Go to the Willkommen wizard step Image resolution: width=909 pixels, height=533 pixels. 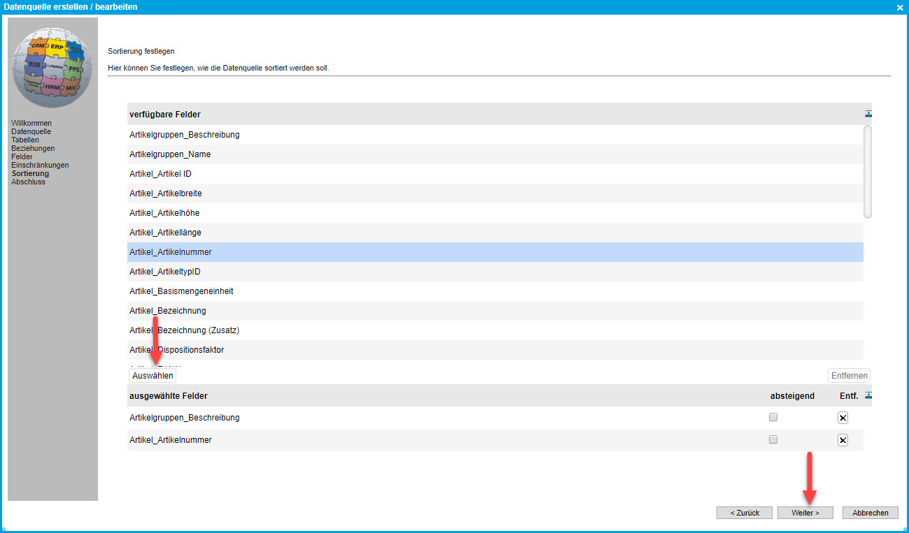tap(31, 123)
